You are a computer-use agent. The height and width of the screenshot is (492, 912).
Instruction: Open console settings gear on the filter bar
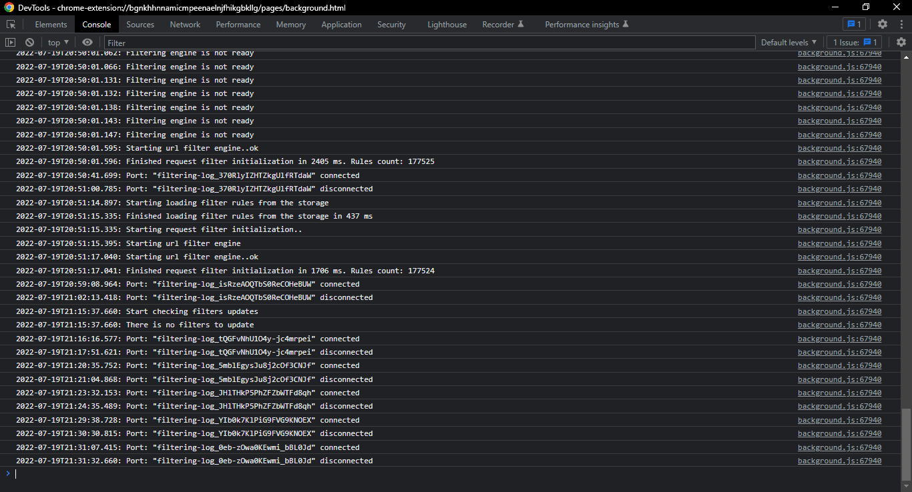[x=901, y=42]
